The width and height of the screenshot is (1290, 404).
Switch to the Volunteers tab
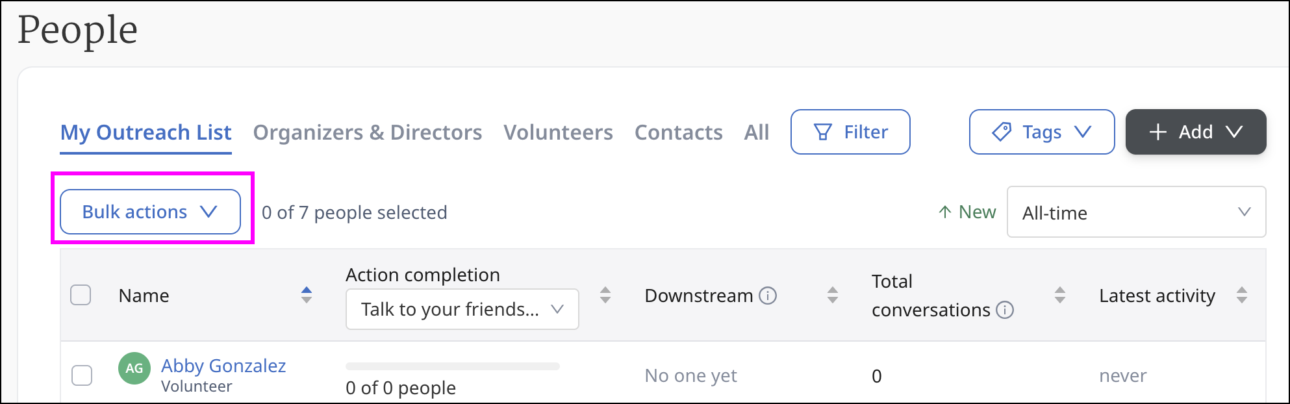click(558, 133)
